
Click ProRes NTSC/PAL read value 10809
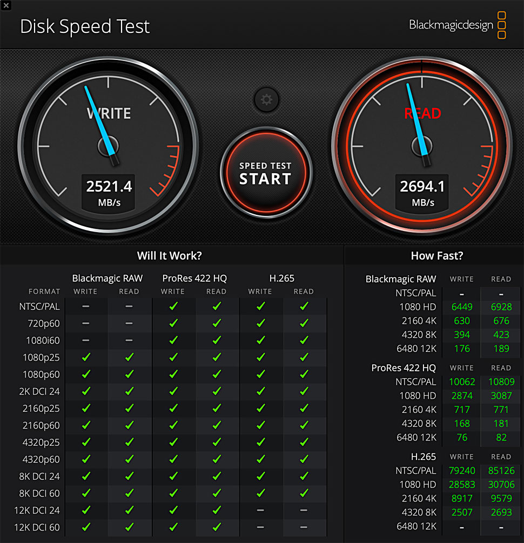click(x=501, y=382)
